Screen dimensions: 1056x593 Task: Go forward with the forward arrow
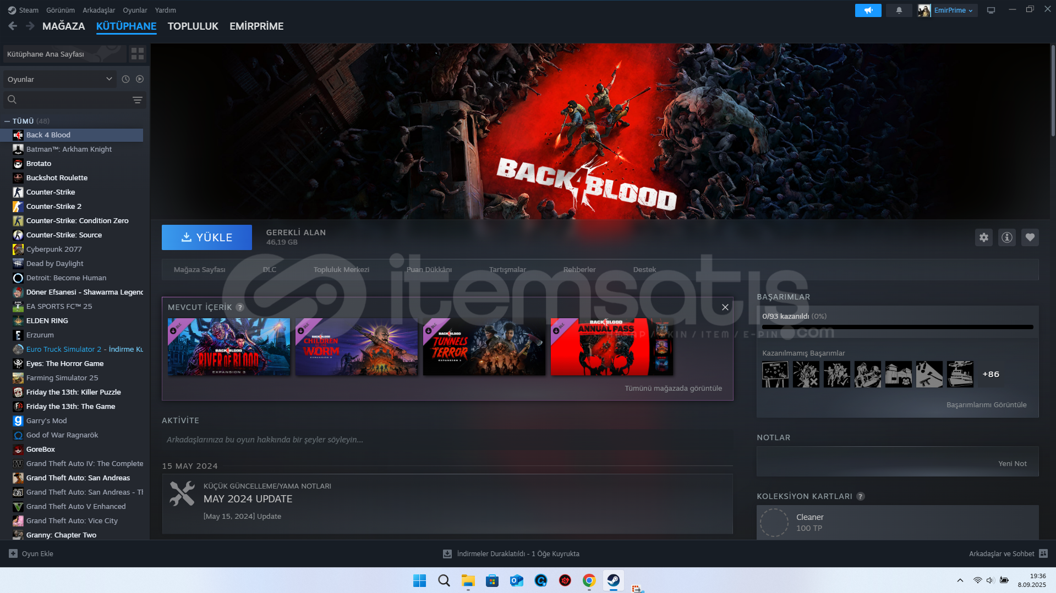click(30, 26)
